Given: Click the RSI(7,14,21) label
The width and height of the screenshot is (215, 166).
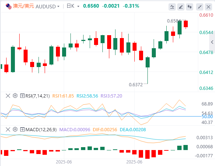Looking at the screenshot, I should click(x=37, y=96).
